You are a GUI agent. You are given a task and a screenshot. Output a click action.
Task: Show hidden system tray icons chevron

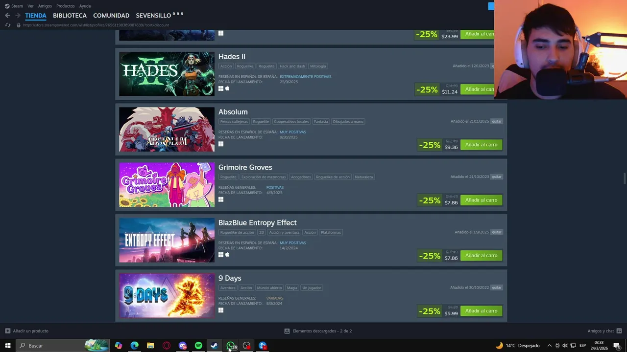click(x=549, y=346)
